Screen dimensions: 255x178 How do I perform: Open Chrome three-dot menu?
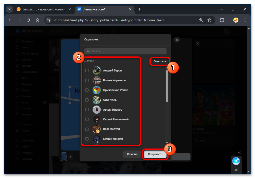pyautogui.click(x=245, y=20)
